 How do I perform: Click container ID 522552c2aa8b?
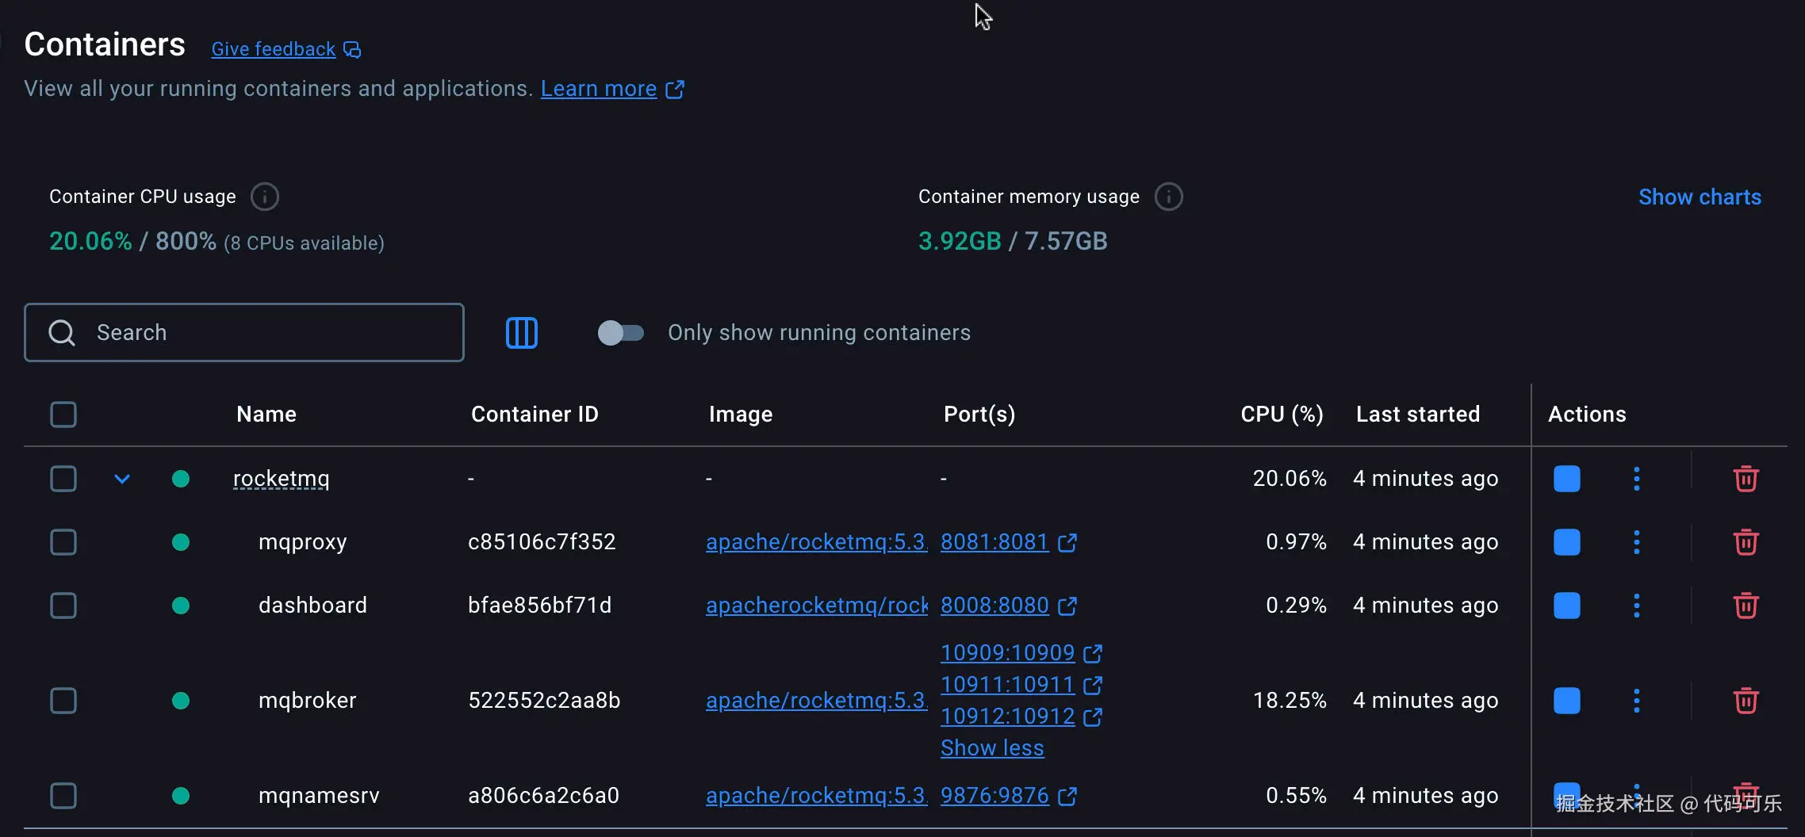pos(544,701)
